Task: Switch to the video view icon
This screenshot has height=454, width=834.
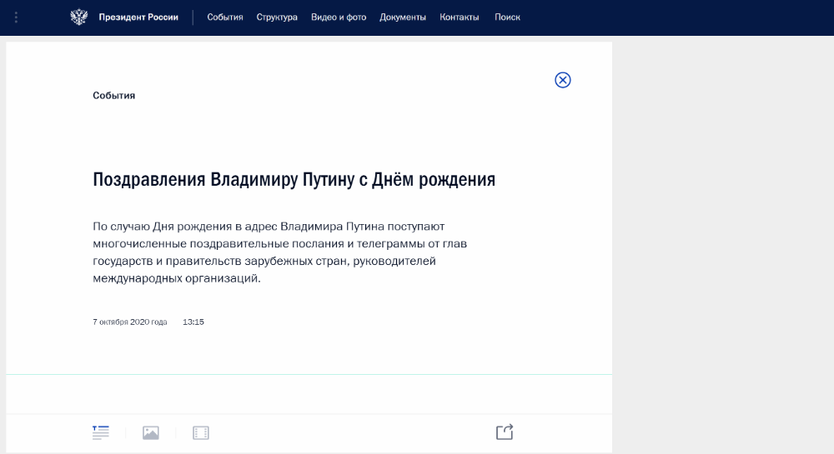Action: pos(200,433)
